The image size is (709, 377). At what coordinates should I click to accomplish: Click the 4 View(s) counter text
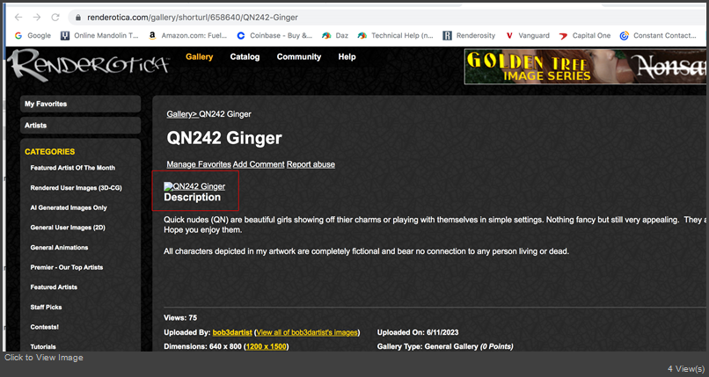point(686,369)
